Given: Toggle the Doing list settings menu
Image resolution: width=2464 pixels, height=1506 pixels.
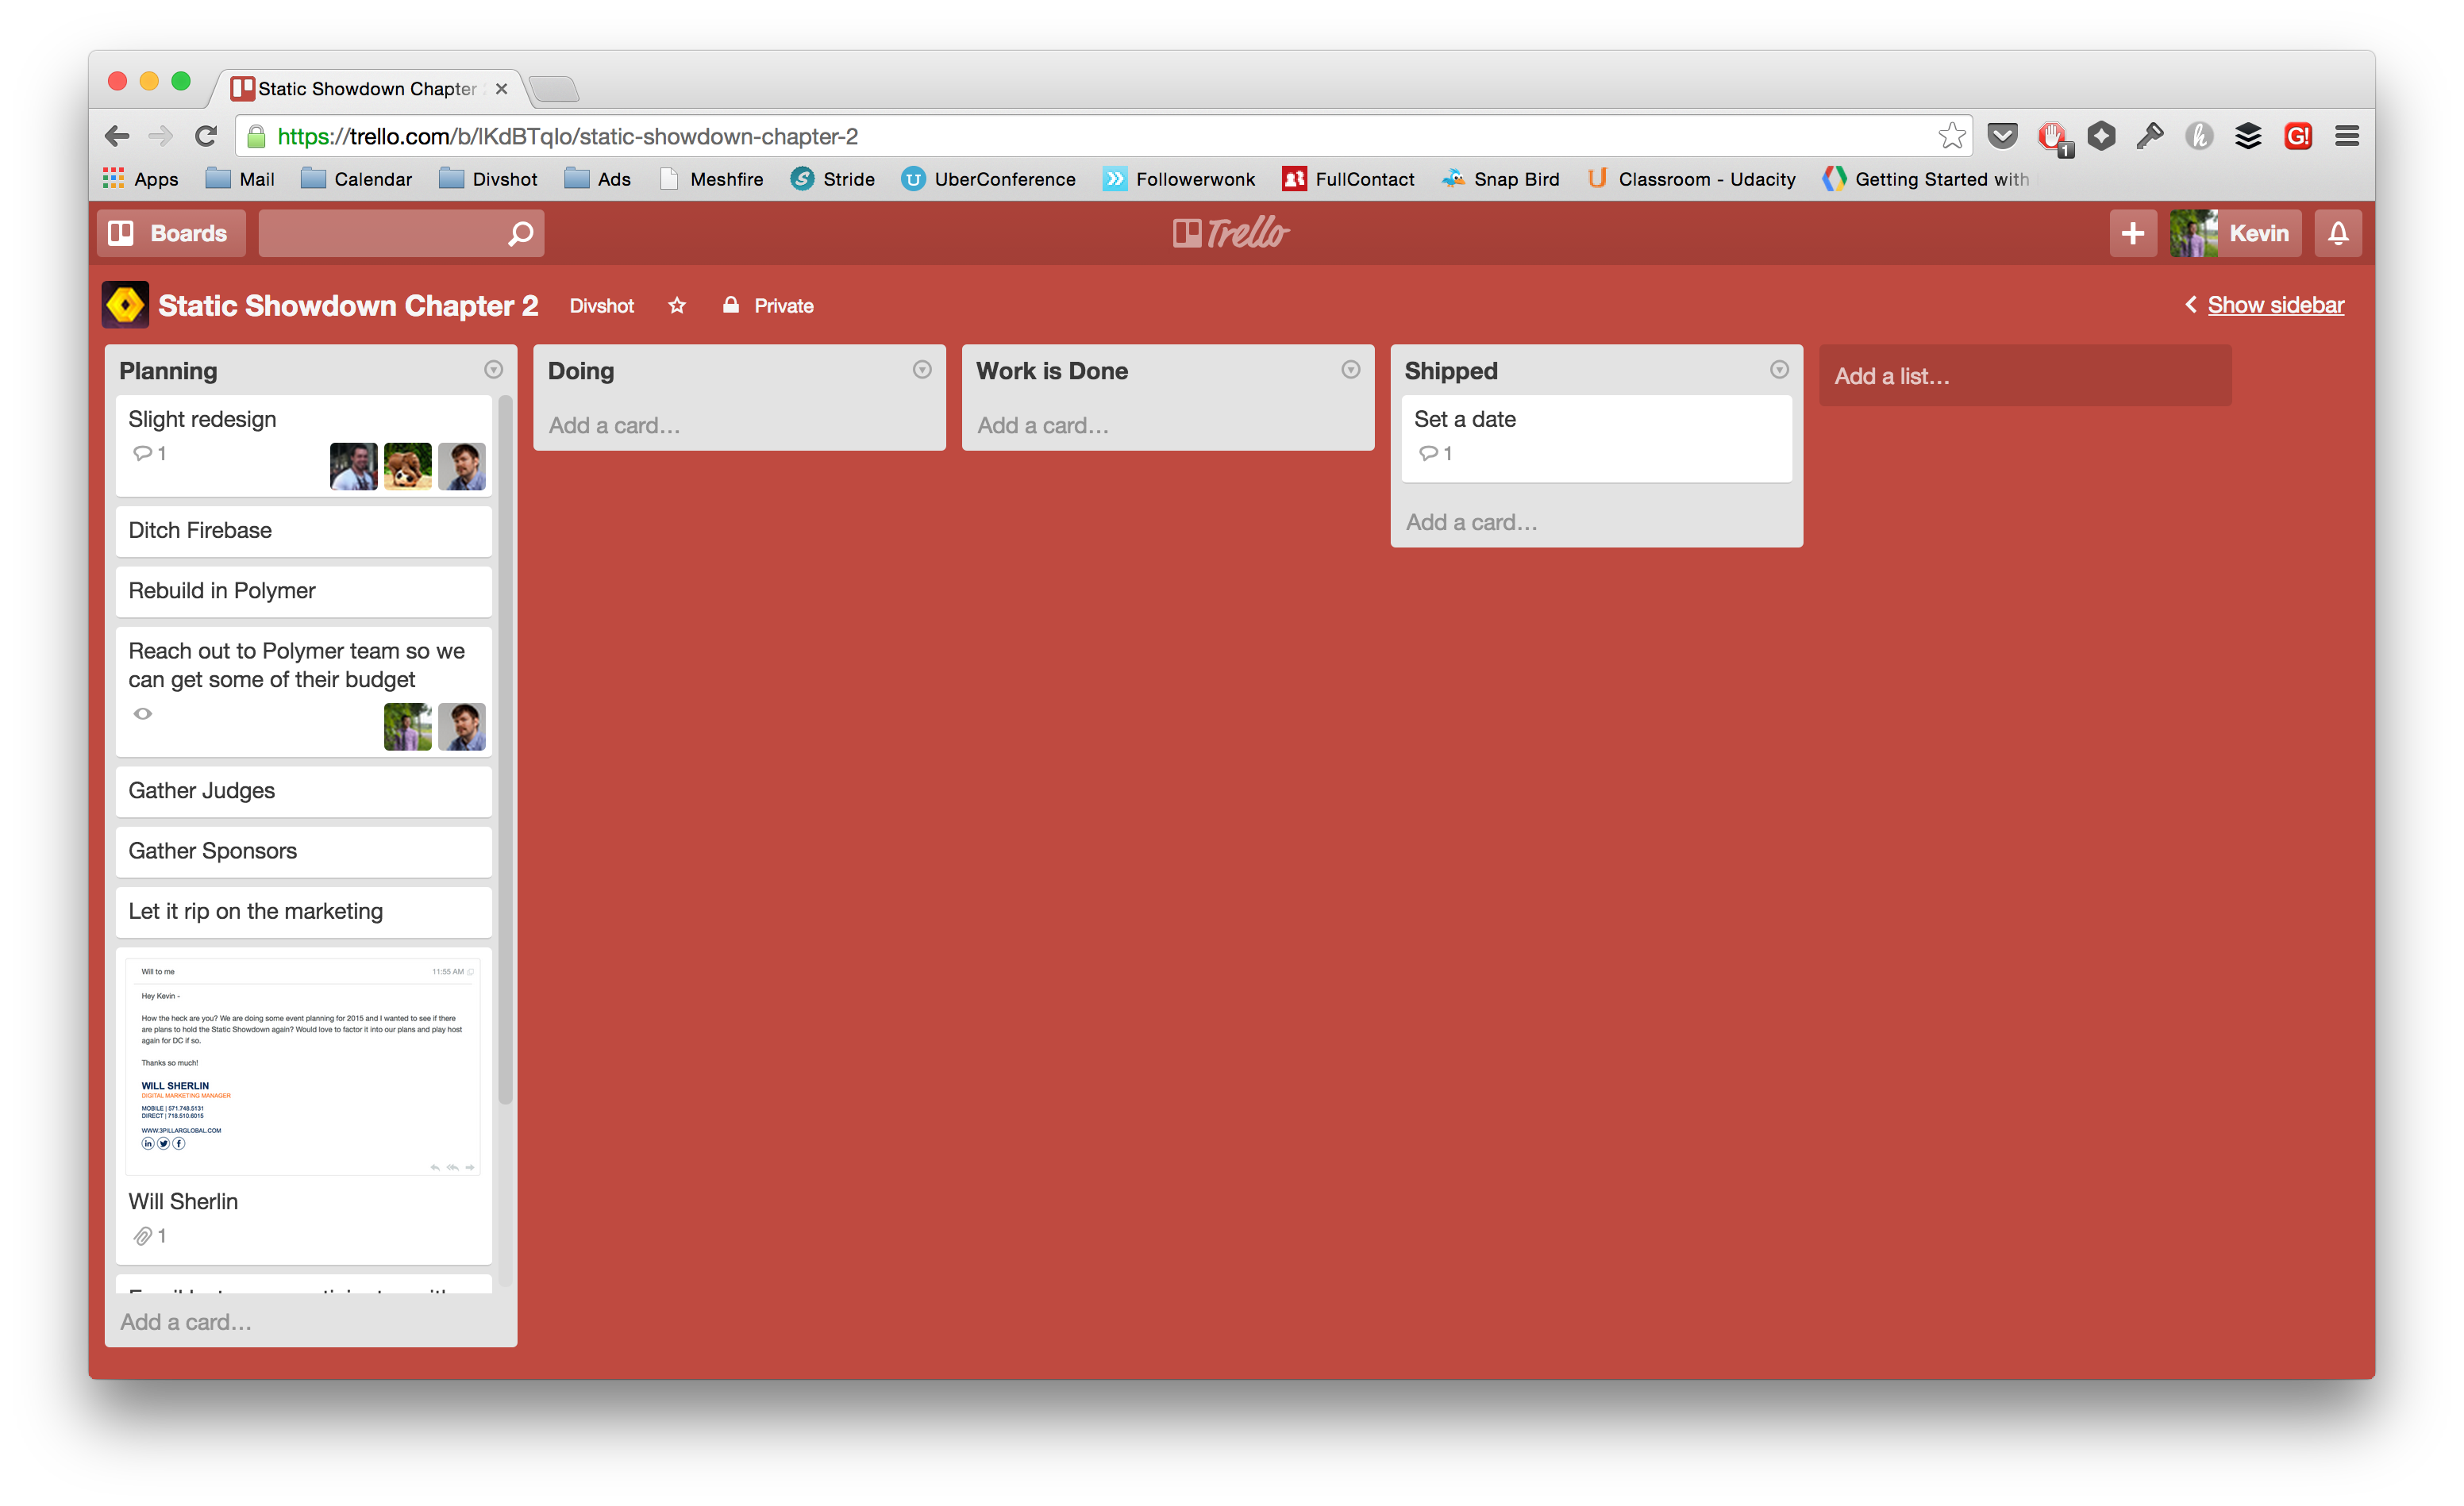Looking at the screenshot, I should pyautogui.click(x=922, y=370).
